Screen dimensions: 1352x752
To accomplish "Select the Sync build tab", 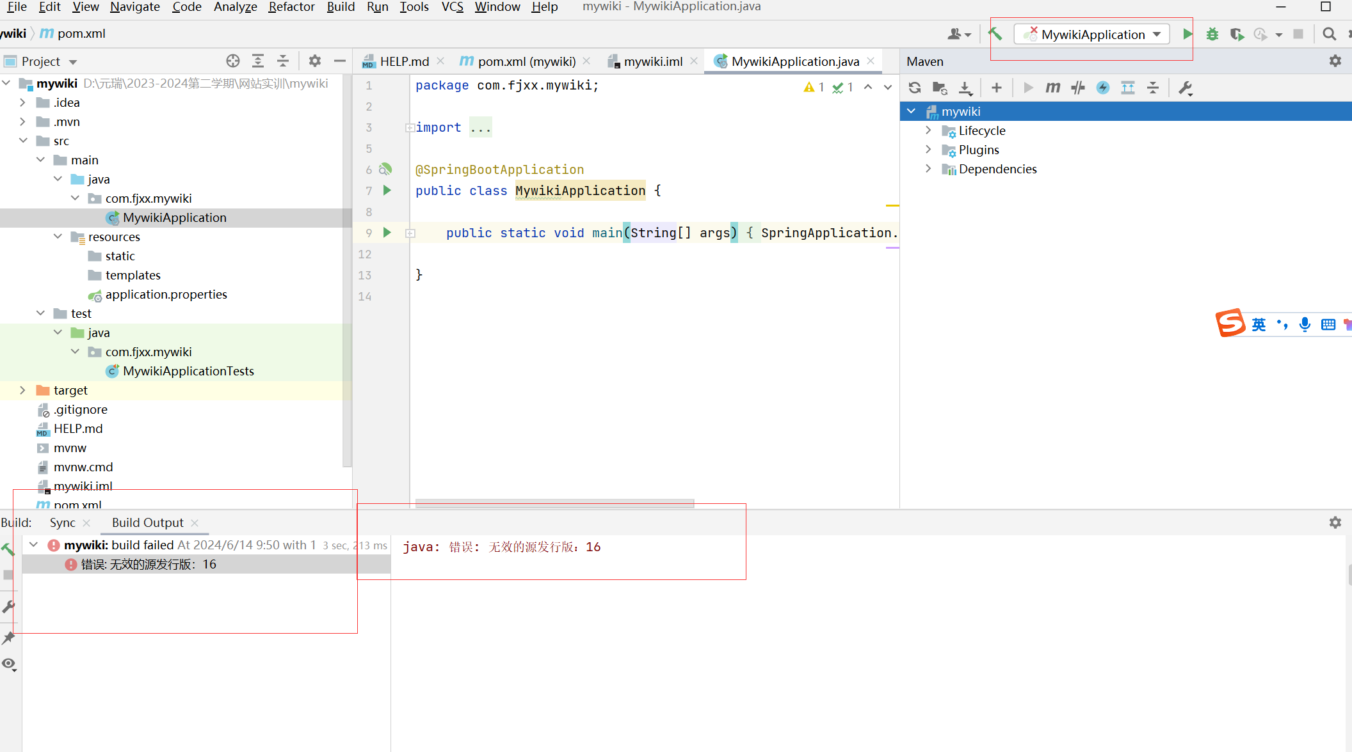I will (62, 522).
